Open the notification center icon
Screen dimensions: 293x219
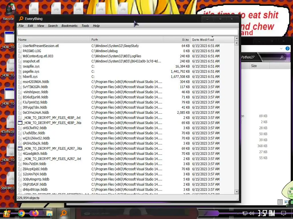coord(284,213)
